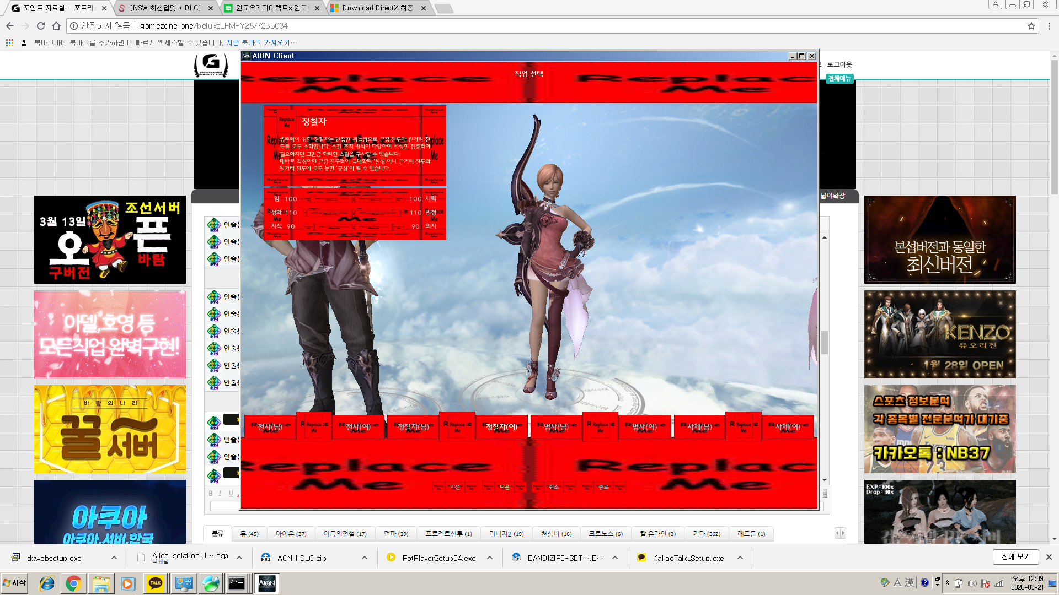The width and height of the screenshot is (1059, 595).
Task: Select the 전사(남) class option
Action: click(x=270, y=427)
